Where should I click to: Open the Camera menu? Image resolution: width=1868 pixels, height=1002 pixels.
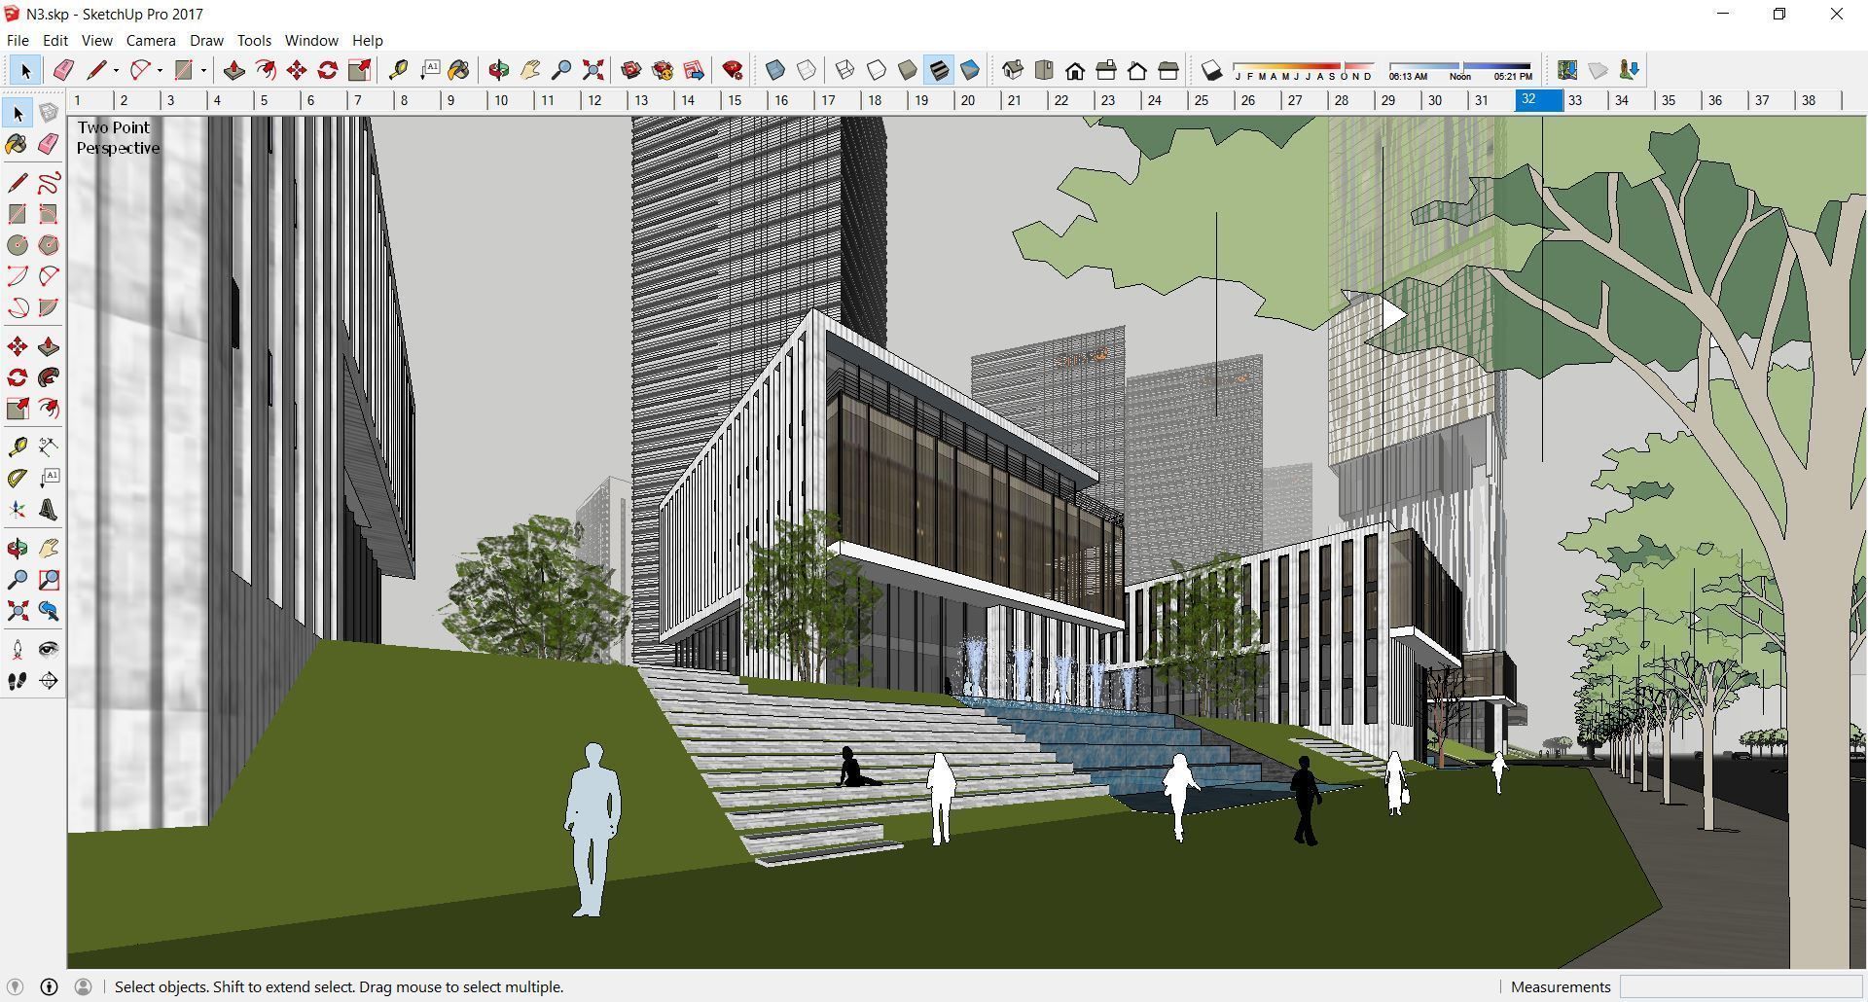coord(151,40)
